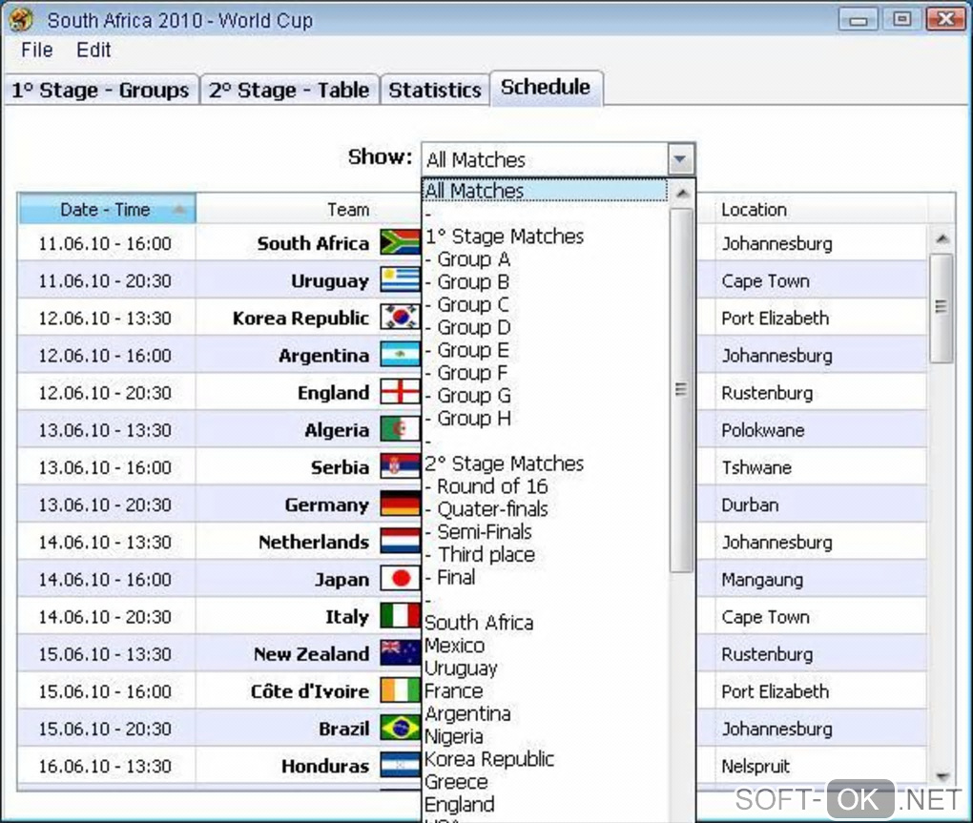
Task: Collapse the Show combo box arrow
Action: (x=681, y=159)
